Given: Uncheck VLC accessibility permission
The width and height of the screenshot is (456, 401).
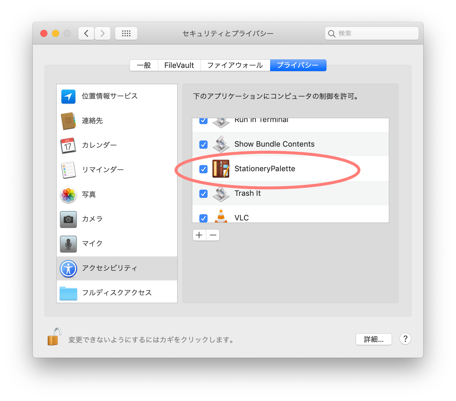Looking at the screenshot, I should (203, 218).
